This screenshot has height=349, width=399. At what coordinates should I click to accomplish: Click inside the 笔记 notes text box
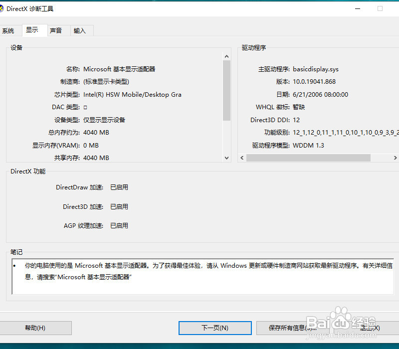click(203, 277)
